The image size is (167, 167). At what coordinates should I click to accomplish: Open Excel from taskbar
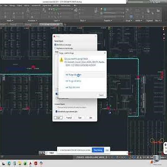(x=25, y=163)
